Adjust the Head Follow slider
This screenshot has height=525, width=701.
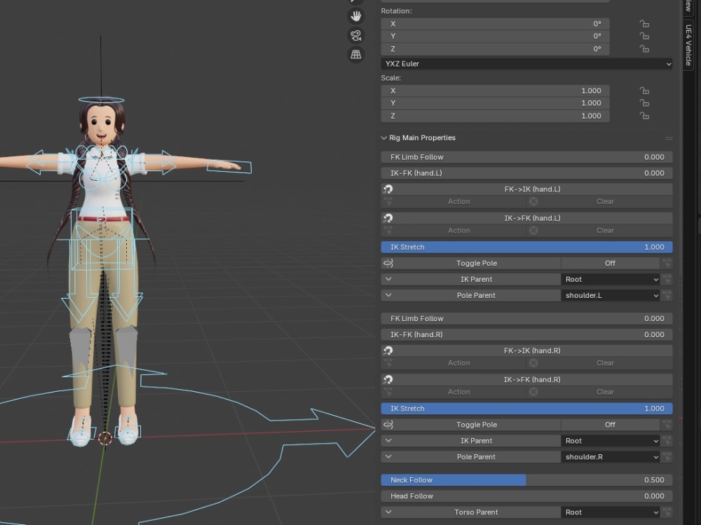point(526,496)
